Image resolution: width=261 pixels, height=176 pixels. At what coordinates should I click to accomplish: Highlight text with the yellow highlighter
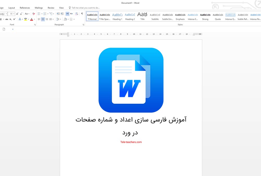coord(26,19)
